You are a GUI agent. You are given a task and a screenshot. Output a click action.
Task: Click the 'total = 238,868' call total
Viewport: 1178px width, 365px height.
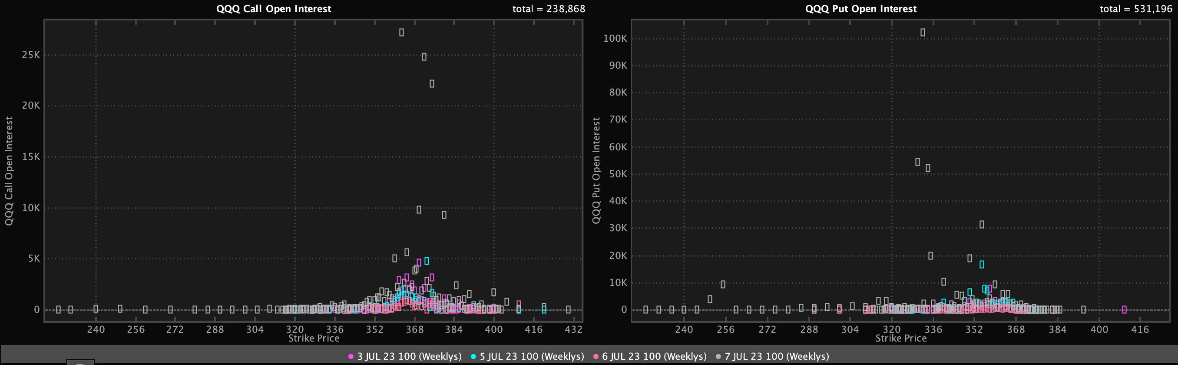[x=549, y=9]
